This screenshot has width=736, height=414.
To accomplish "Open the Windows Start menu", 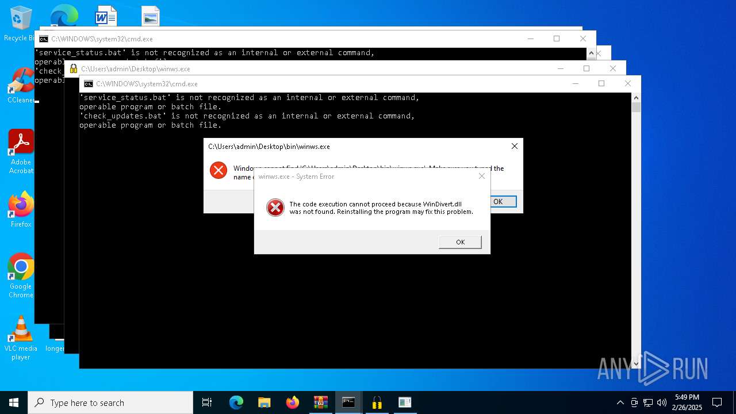I will coord(14,402).
